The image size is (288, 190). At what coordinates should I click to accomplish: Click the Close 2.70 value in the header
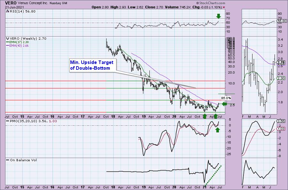[154, 7]
